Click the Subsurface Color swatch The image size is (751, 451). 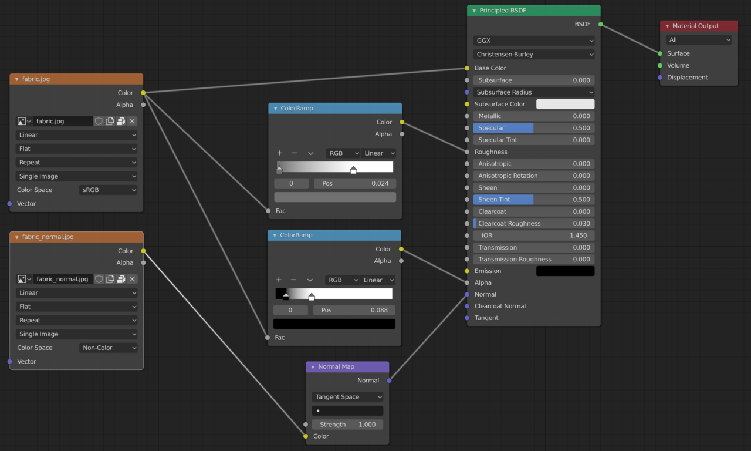click(x=565, y=104)
